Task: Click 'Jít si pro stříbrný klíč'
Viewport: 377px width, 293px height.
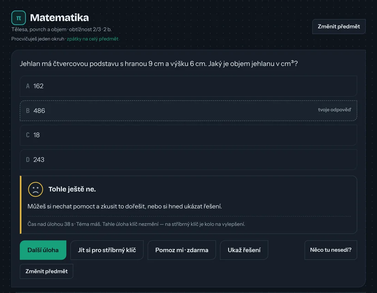Action: (x=107, y=250)
